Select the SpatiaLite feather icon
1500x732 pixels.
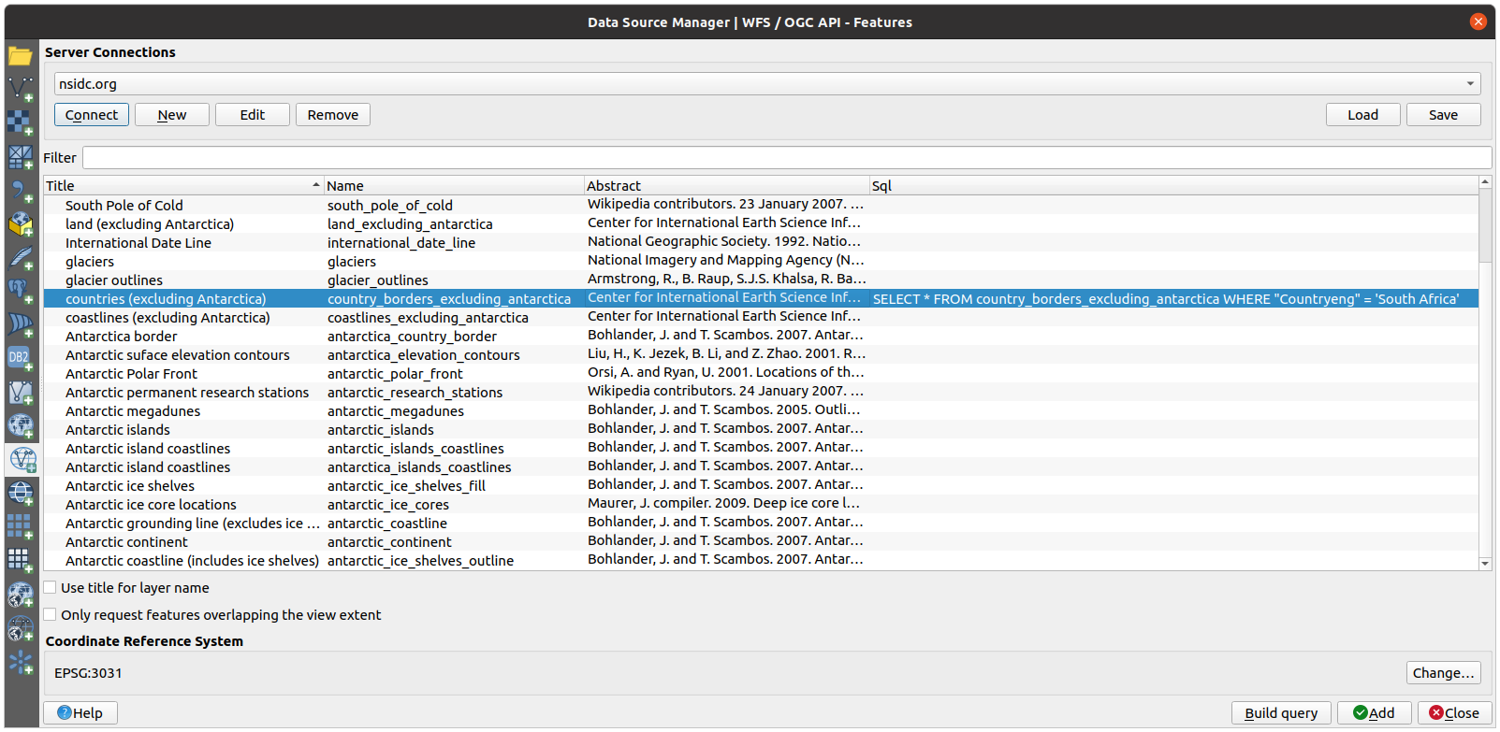point(21,257)
